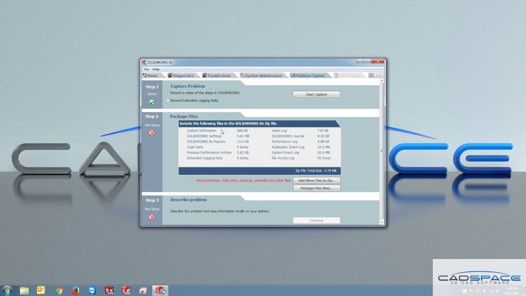
Task: Click the Describe problem heading
Action: 189,200
